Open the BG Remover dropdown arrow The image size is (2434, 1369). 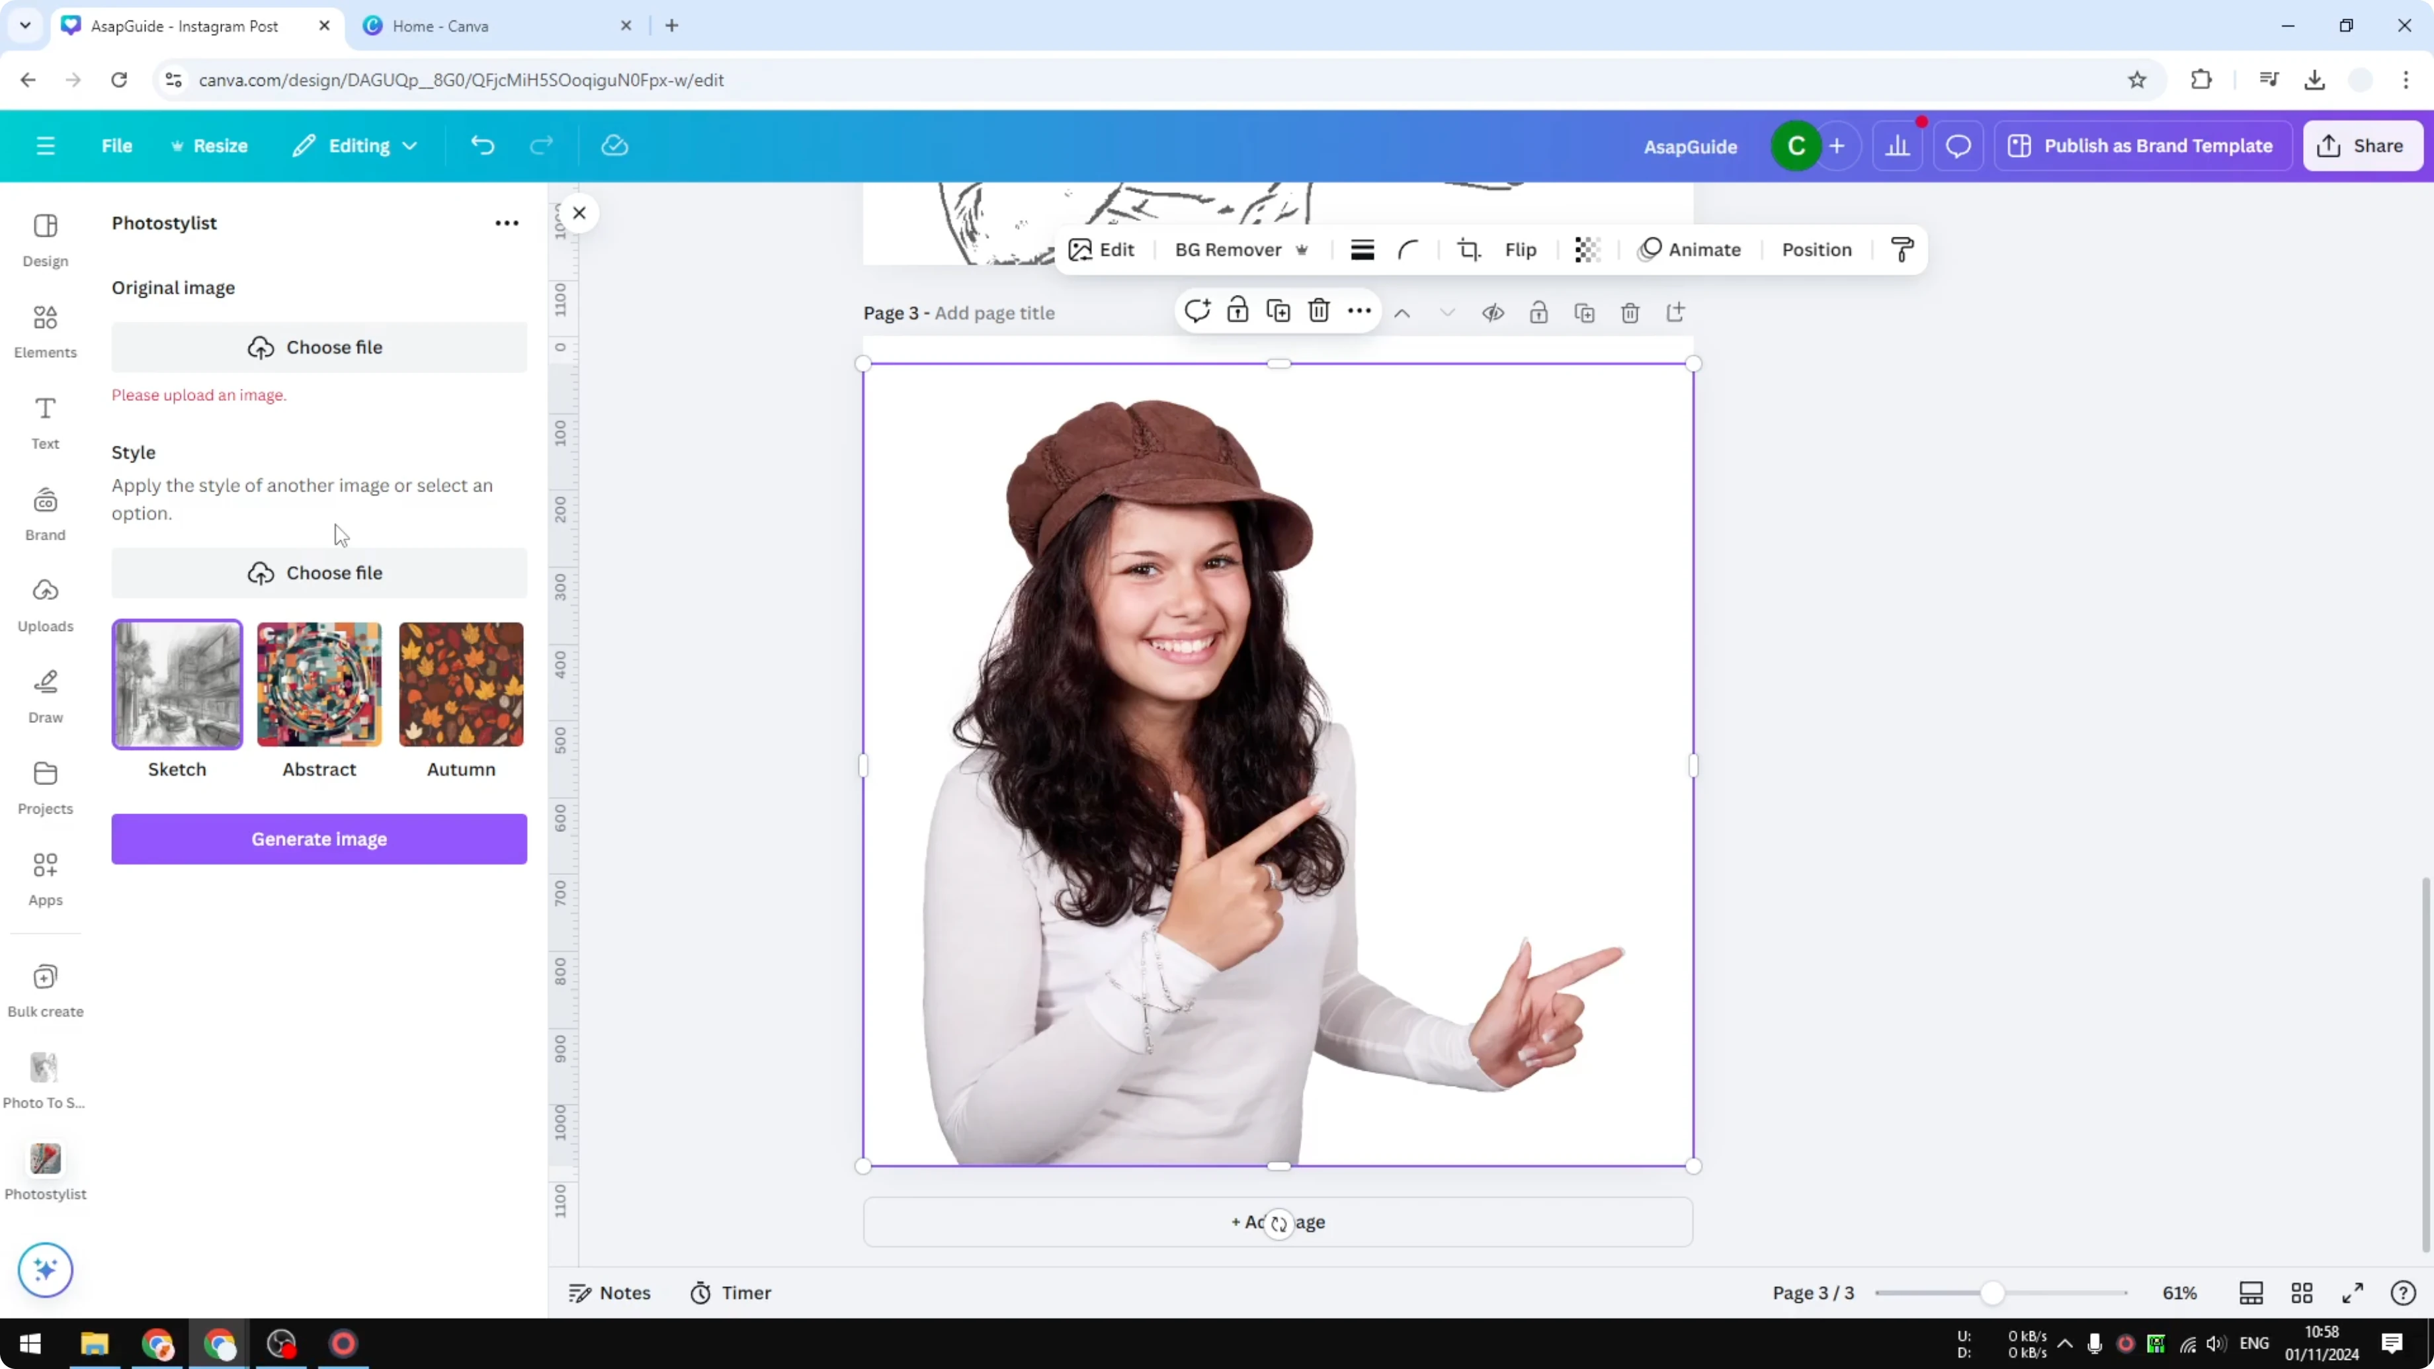click(1303, 249)
